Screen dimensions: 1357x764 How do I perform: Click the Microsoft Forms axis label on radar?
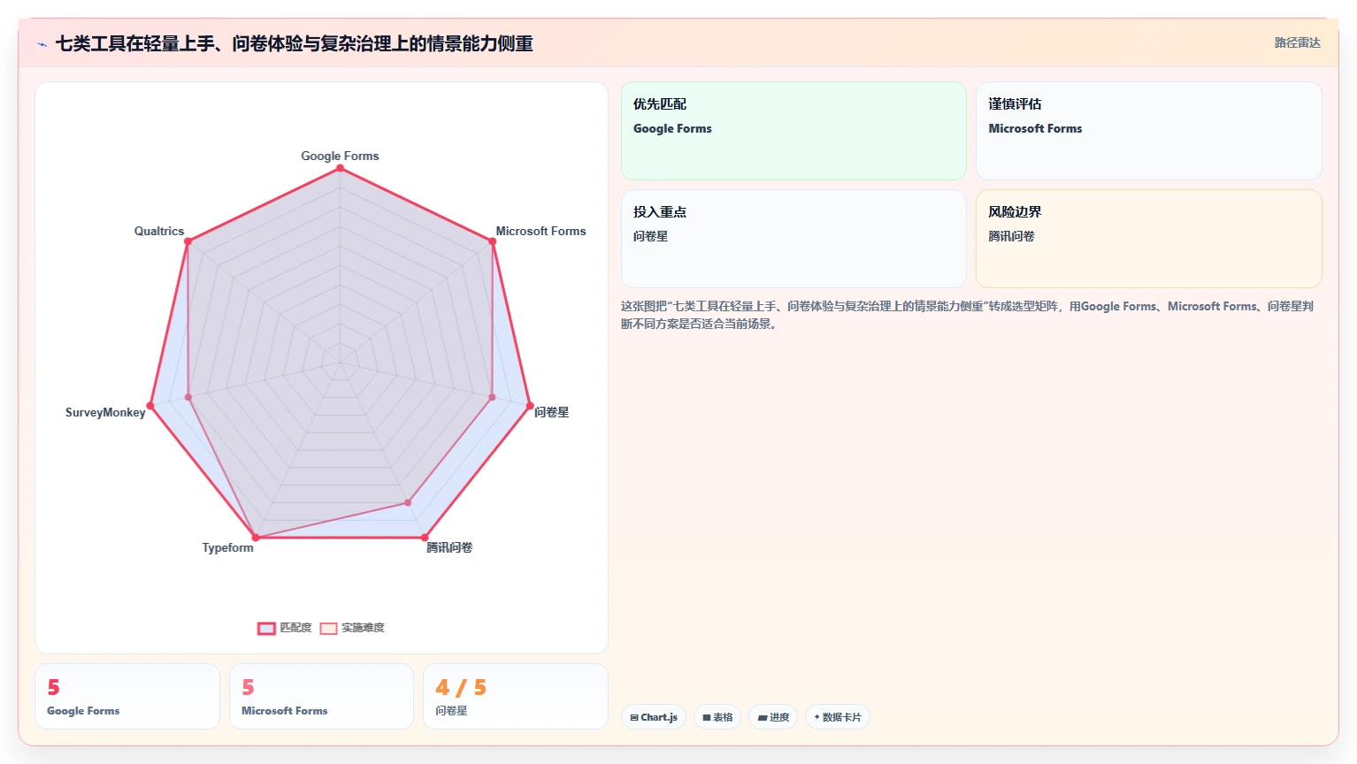540,231
